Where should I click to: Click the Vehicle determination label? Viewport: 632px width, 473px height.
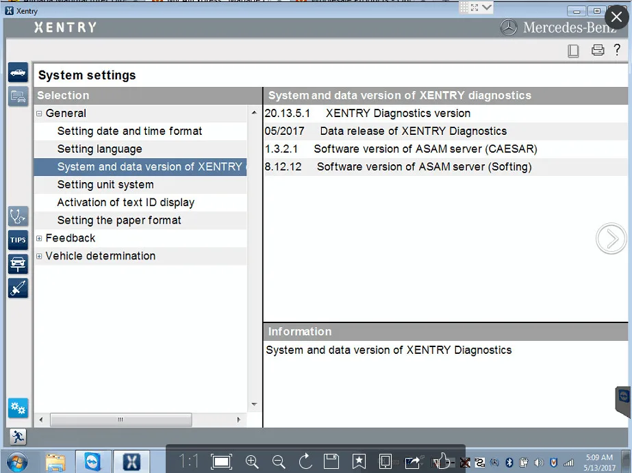pos(101,256)
